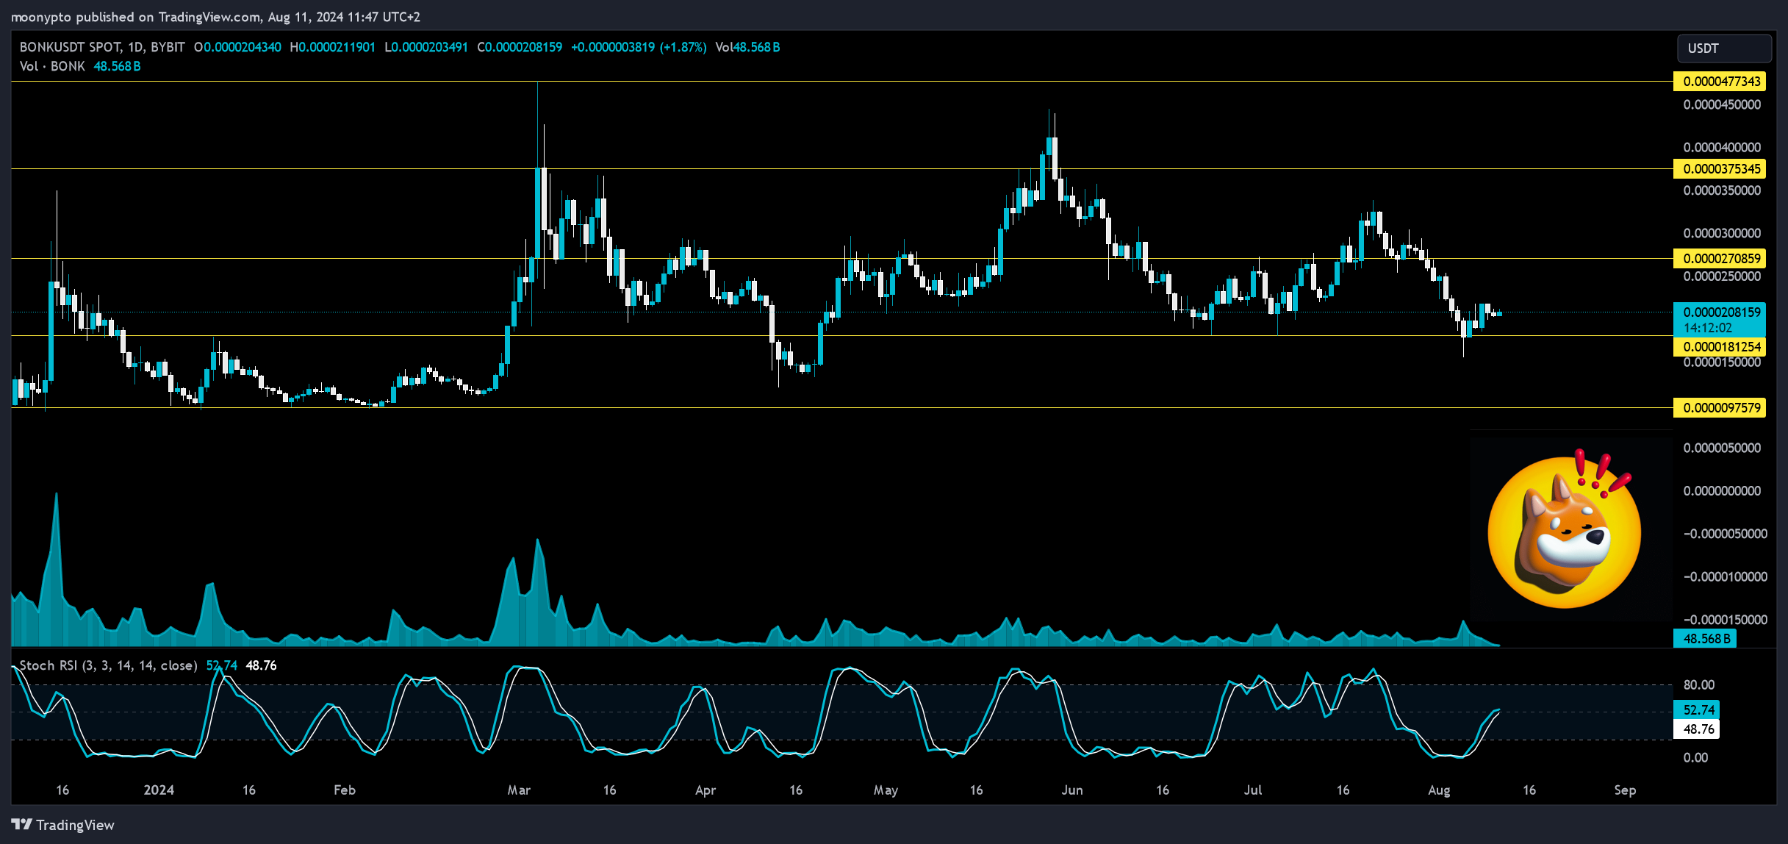Click the BONKUSDT SPOT symbol title
The height and width of the screenshot is (844, 1788).
coord(102,47)
